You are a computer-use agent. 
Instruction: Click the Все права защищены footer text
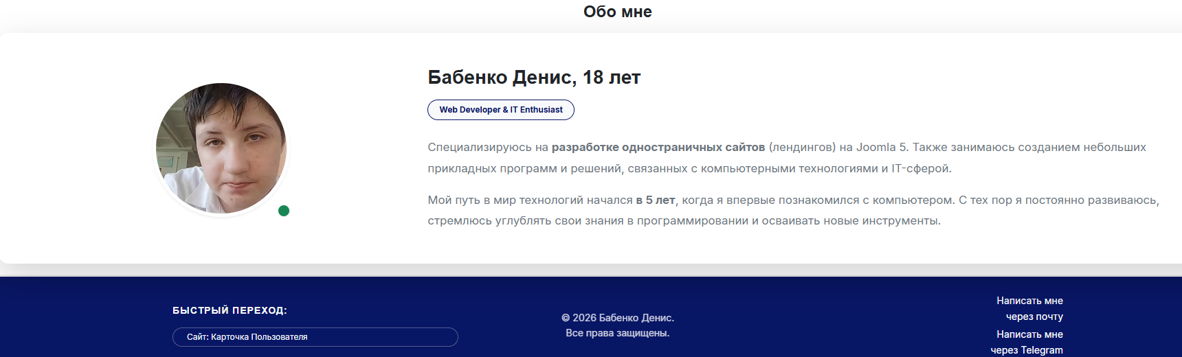pyautogui.click(x=618, y=333)
